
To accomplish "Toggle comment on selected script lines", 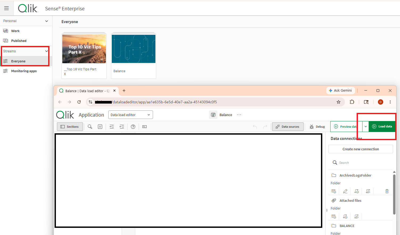I will coord(100,127).
